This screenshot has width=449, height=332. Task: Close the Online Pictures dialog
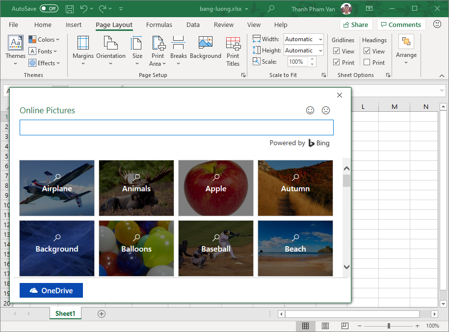coord(340,95)
